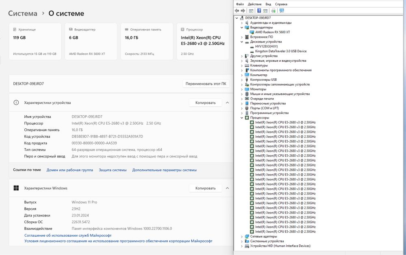Screen dimensions: 406x255
Task: Click the drive icon next to HYV128X3(HXY)
Action: coord(252,47)
